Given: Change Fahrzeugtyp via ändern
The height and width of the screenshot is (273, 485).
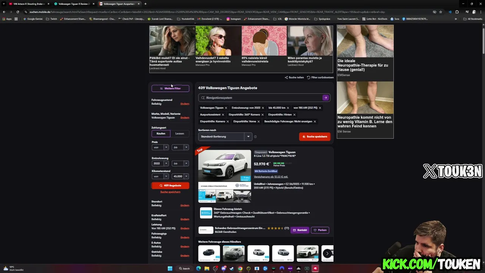Looking at the screenshot, I should 185,237.
